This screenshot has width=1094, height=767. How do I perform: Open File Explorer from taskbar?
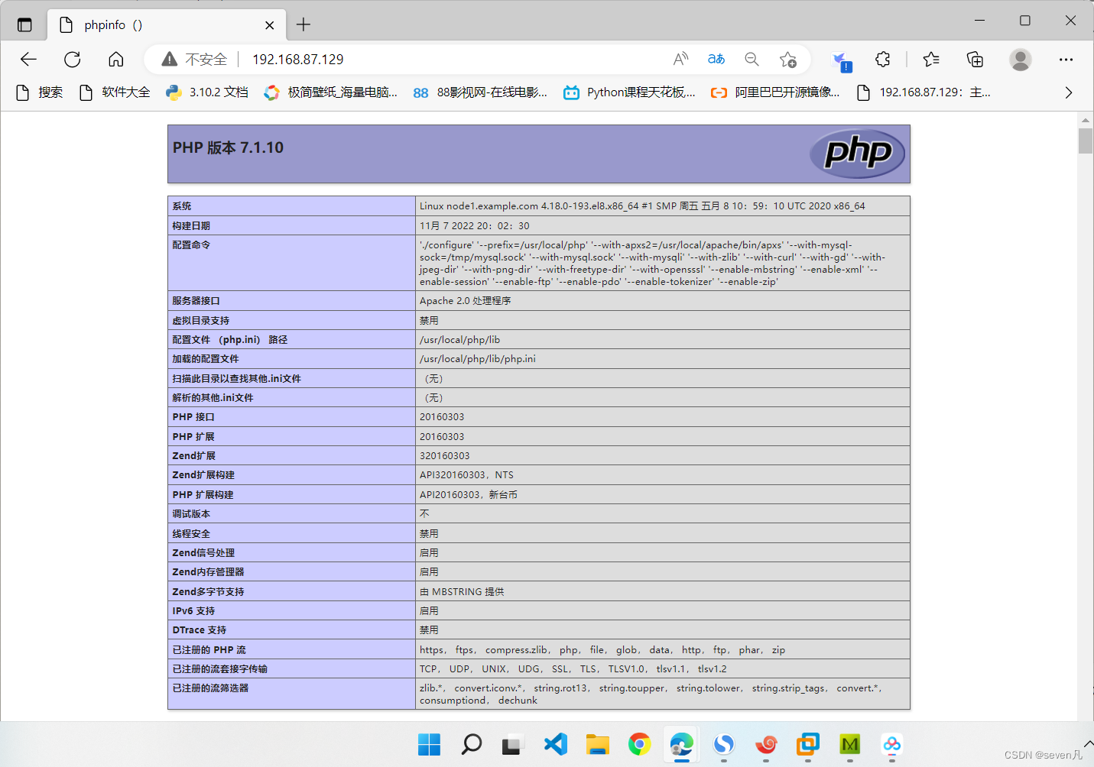coord(598,744)
